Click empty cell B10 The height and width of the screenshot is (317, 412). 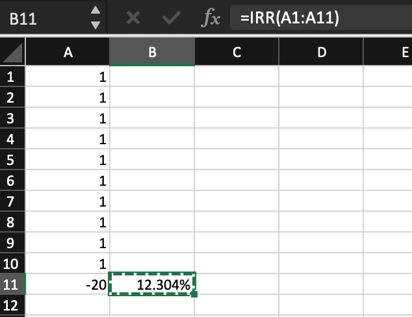click(152, 262)
